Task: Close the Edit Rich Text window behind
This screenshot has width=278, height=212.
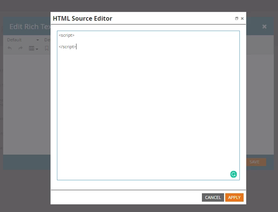Action: [x=264, y=27]
